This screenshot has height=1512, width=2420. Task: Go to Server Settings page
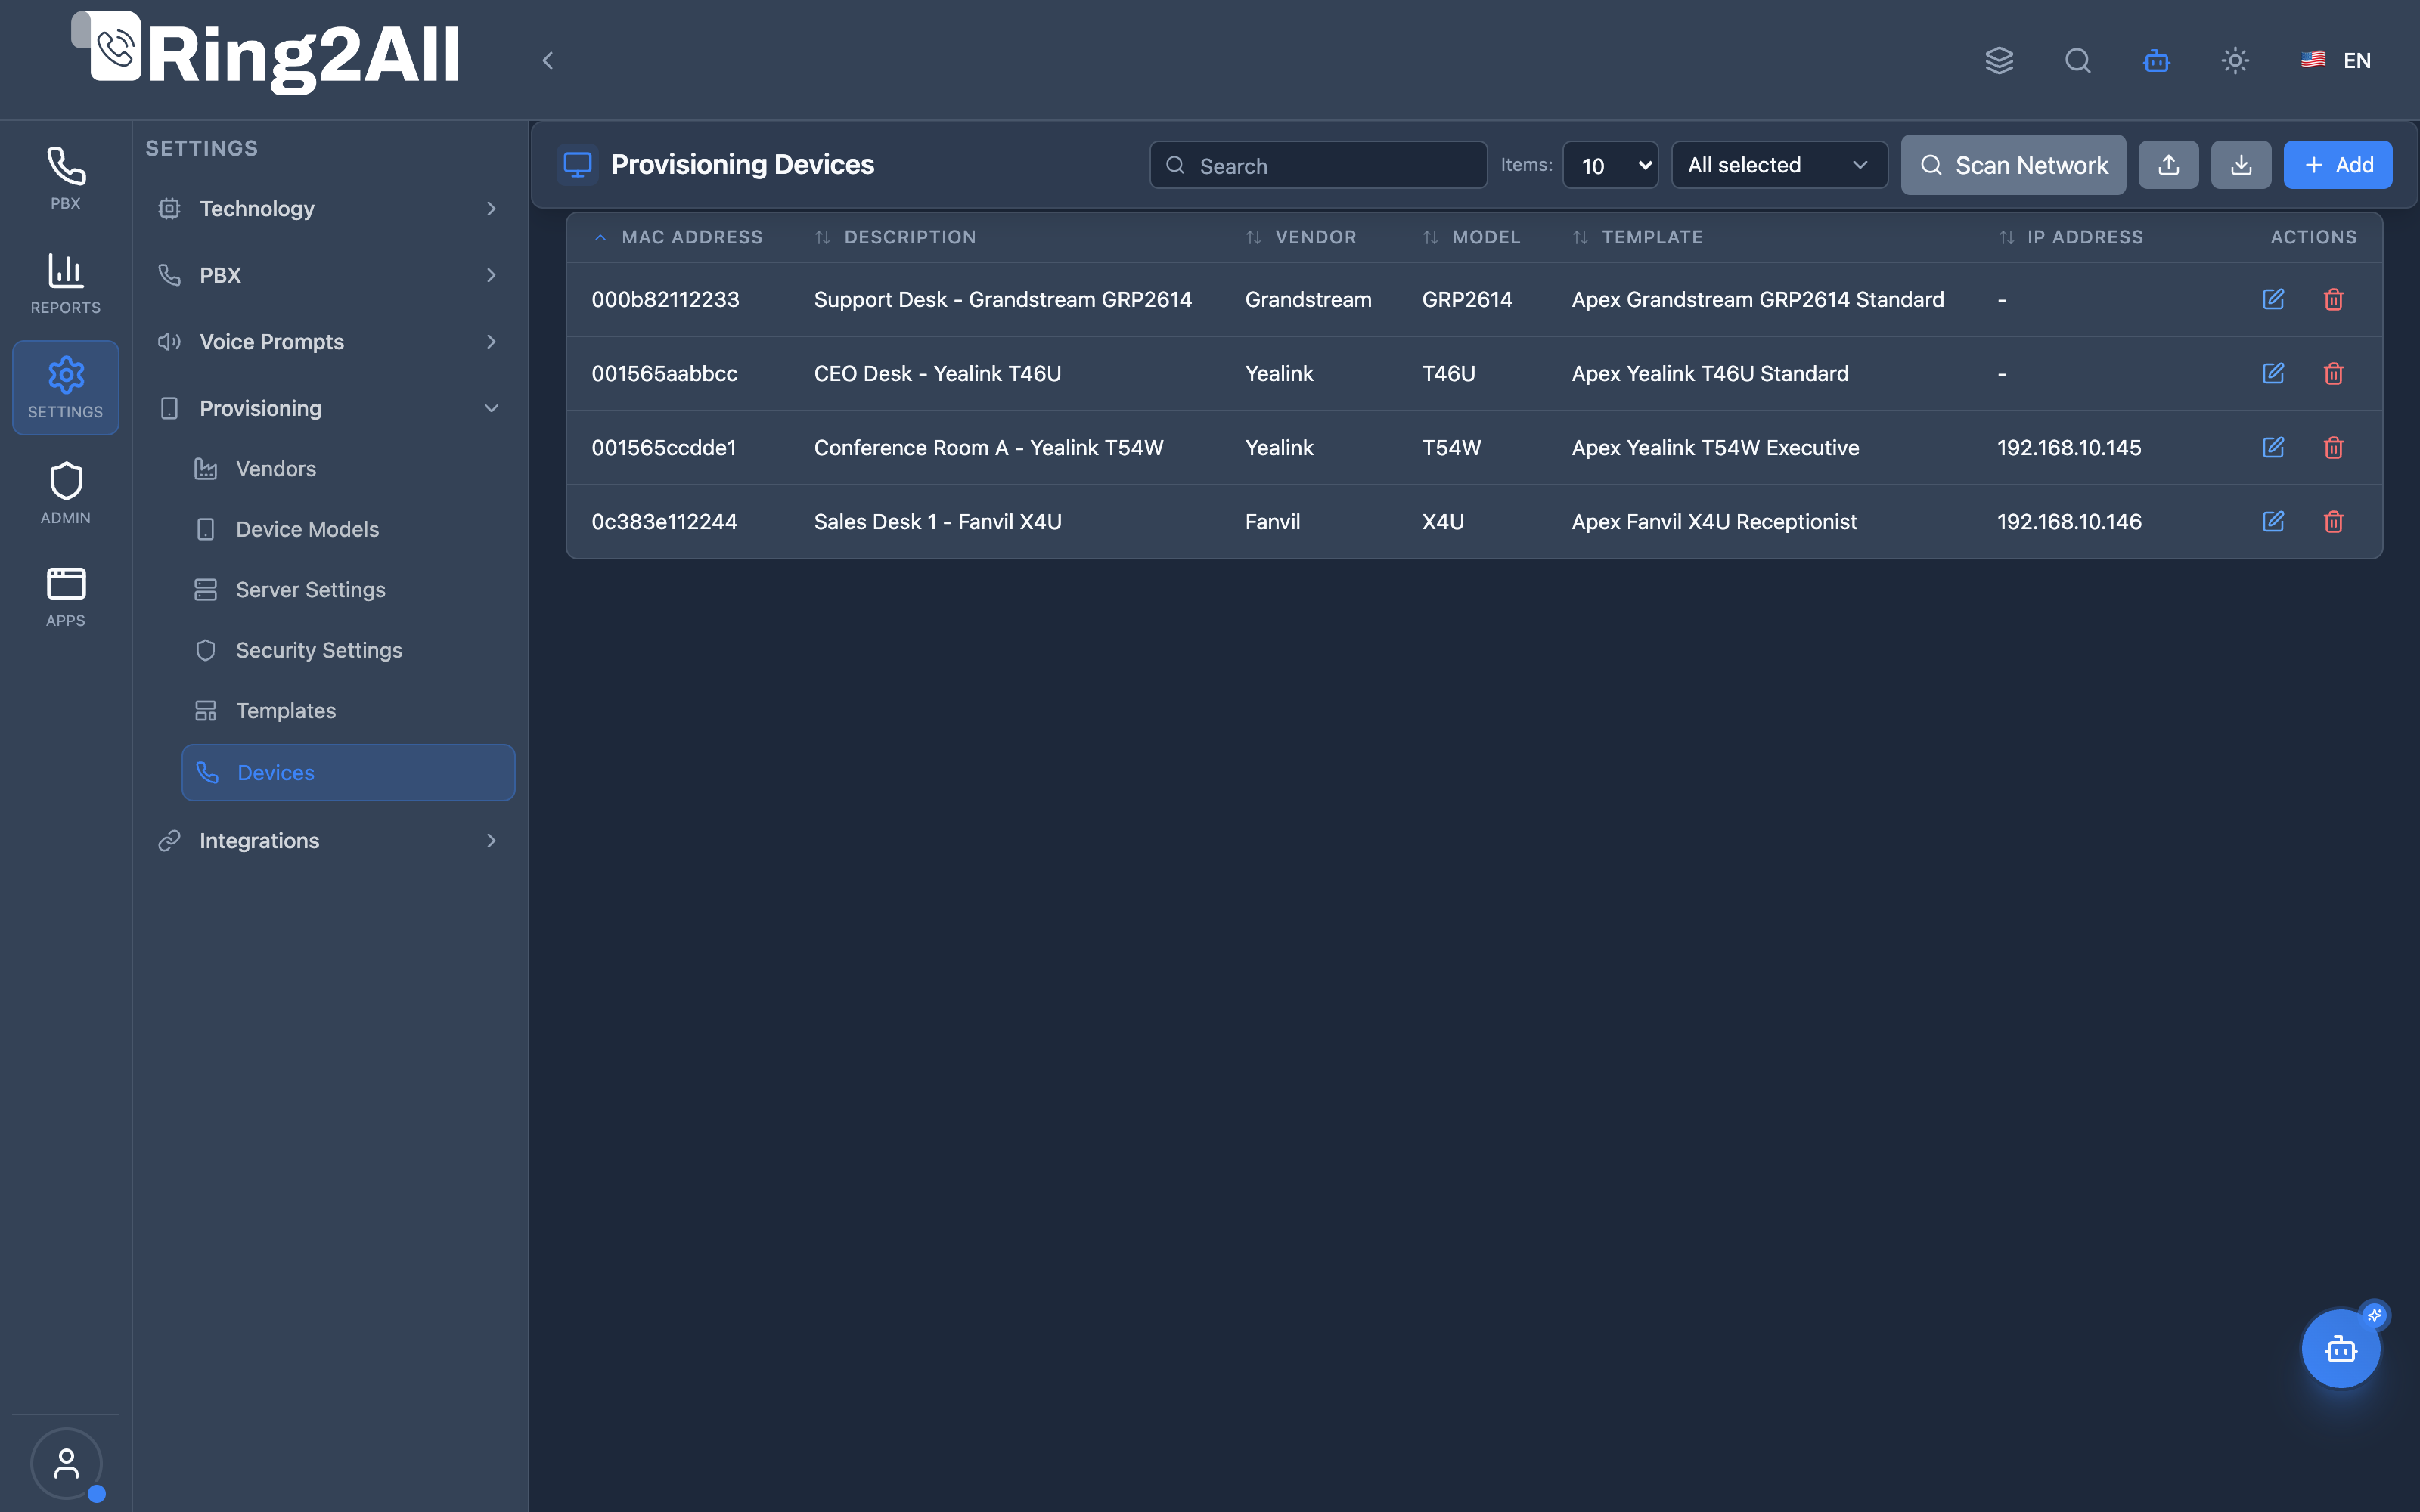(x=348, y=590)
